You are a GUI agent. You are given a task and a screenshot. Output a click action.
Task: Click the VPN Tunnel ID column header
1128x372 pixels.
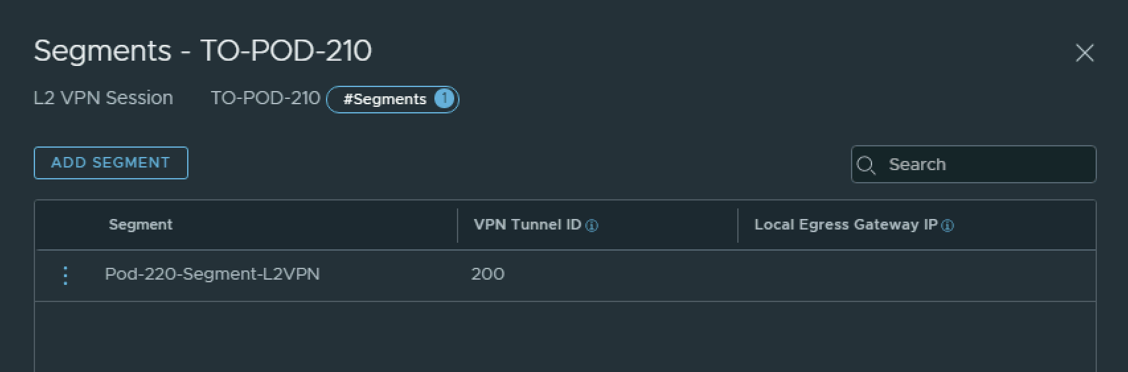[x=527, y=225]
